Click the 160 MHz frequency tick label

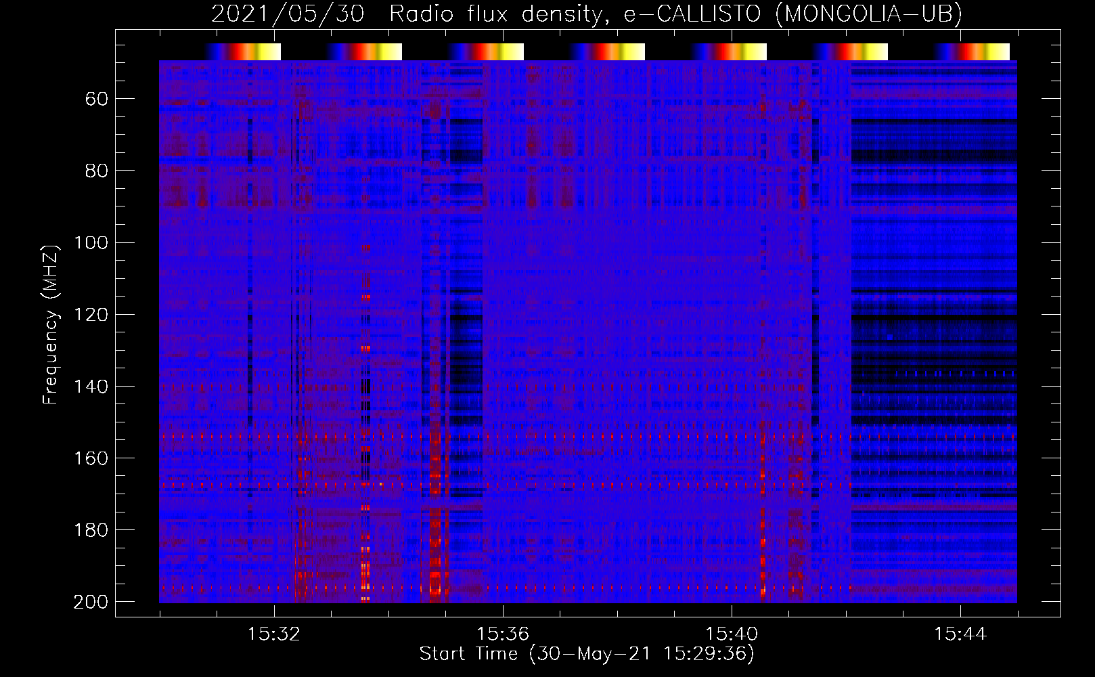pyautogui.click(x=91, y=458)
